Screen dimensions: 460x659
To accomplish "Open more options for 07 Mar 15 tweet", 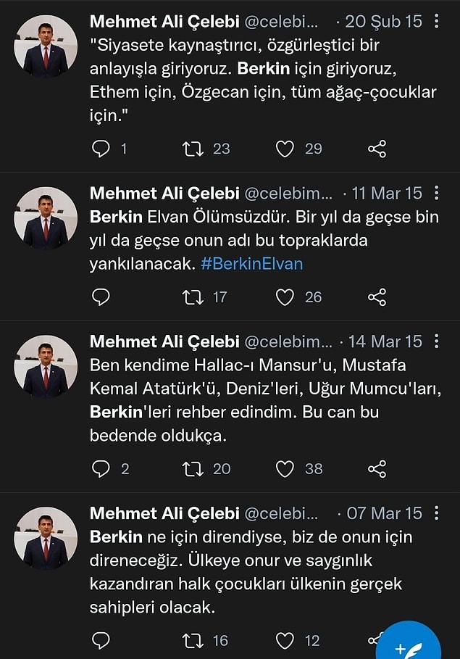I will pyautogui.click(x=437, y=513).
